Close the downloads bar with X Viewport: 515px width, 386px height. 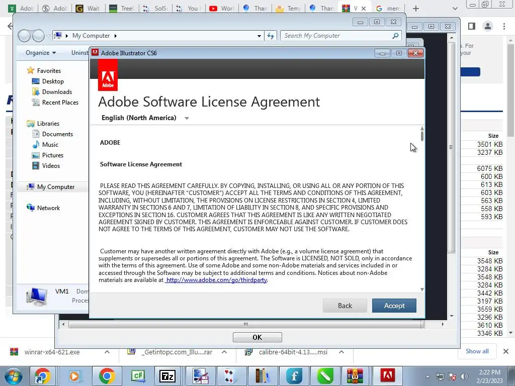[x=506, y=351]
